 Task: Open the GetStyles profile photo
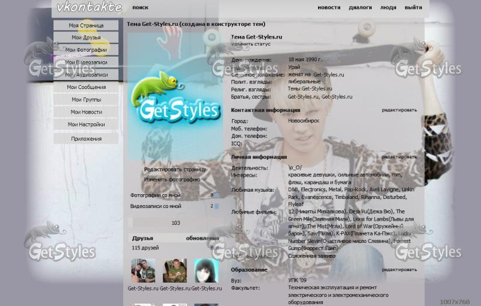coord(175,96)
